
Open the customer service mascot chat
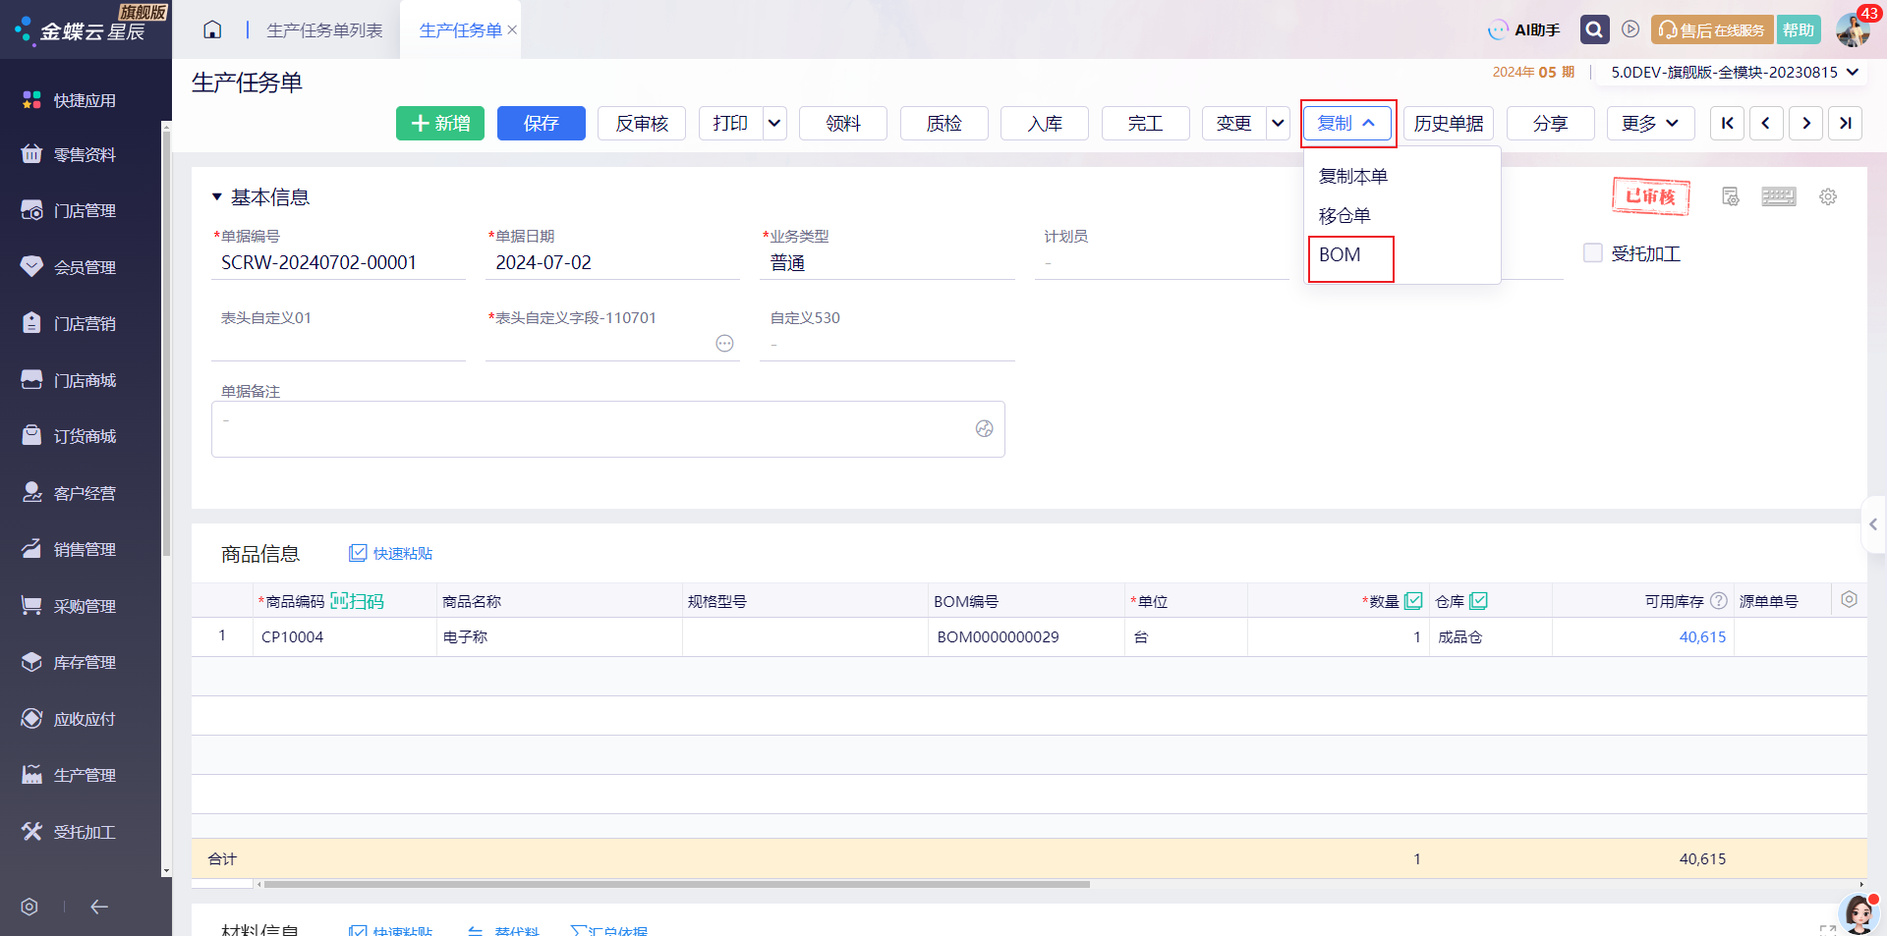coord(1858,913)
